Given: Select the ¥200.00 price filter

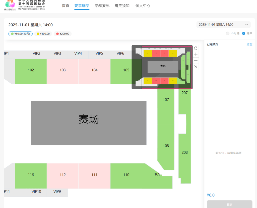Looking at the screenshot, I should [x=62, y=34].
